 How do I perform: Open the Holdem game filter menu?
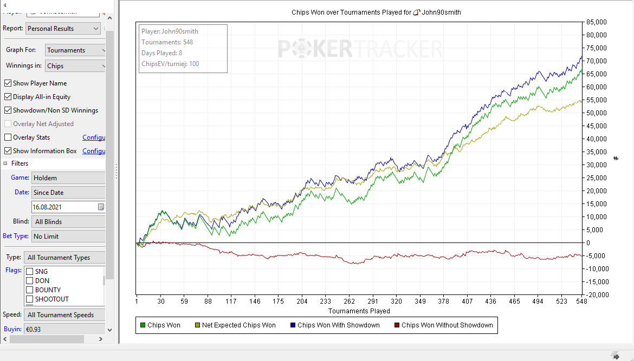pyautogui.click(x=68, y=178)
